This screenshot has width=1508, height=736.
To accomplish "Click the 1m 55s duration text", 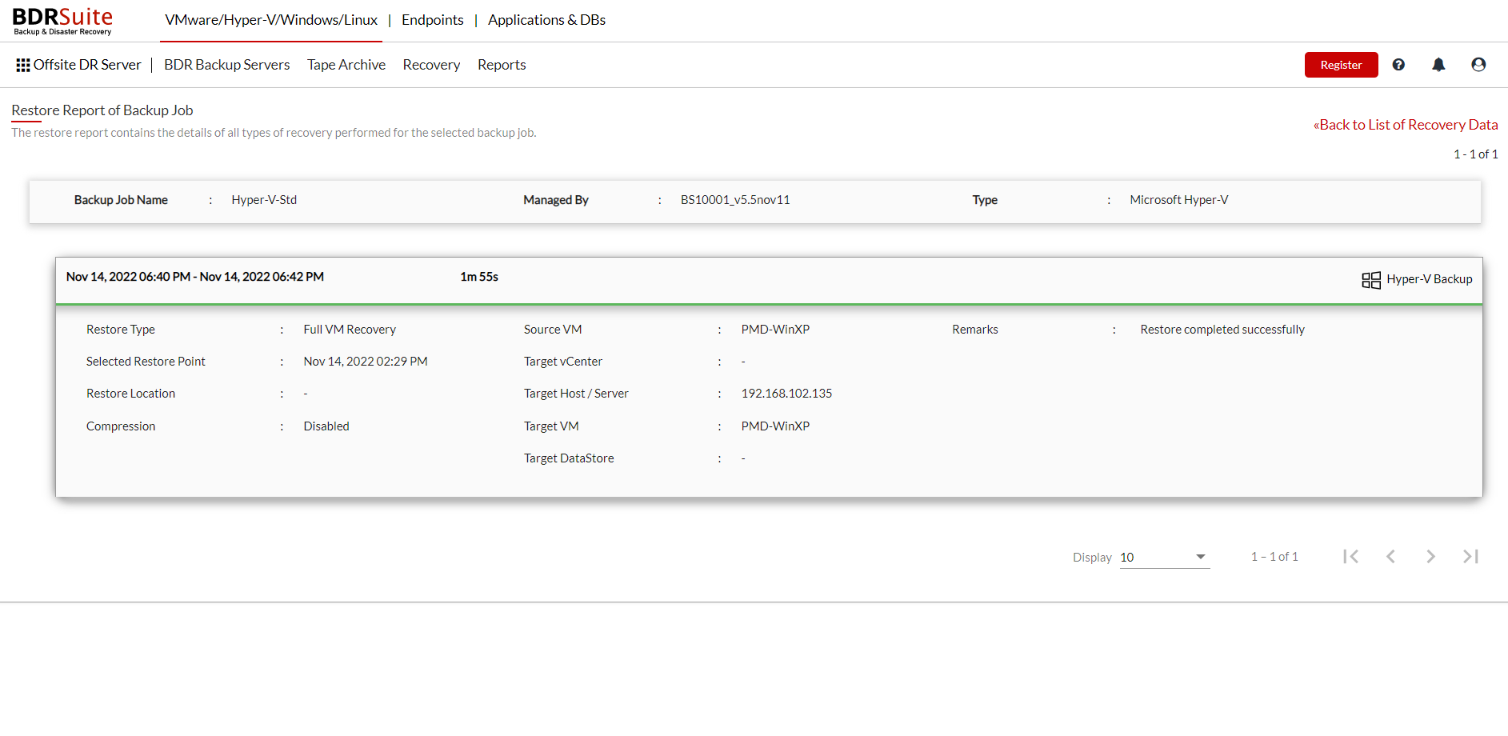I will point(479,277).
